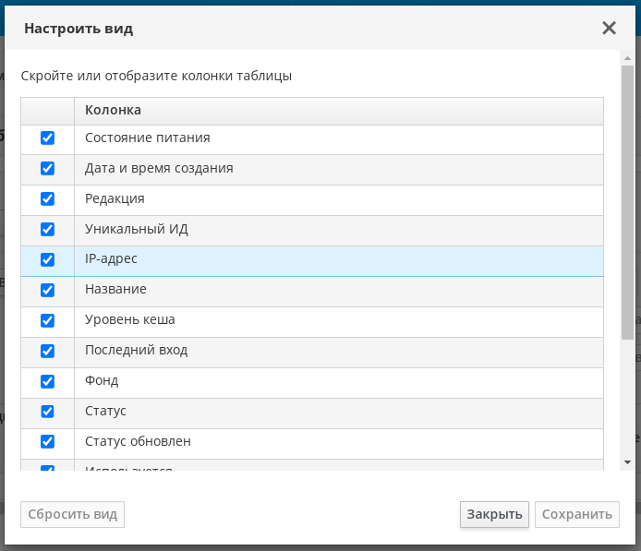The width and height of the screenshot is (641, 551).
Task: Uncheck the Статус обновлен checkbox
Action: 47,442
